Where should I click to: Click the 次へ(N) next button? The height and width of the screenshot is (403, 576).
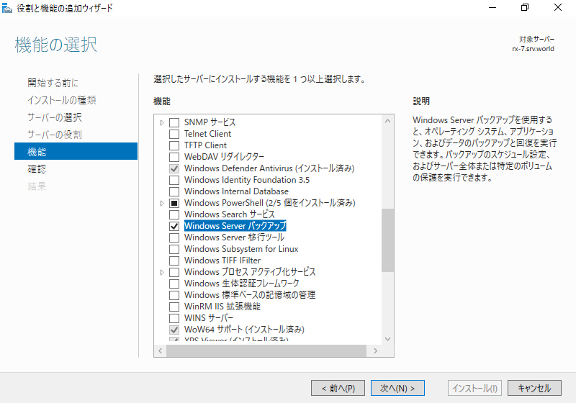pos(397,388)
